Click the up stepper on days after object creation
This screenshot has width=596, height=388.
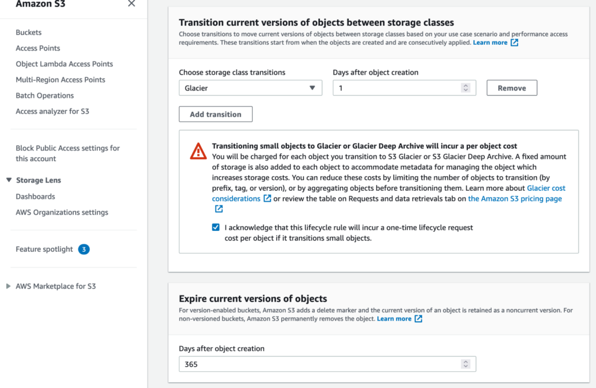coord(466,85)
